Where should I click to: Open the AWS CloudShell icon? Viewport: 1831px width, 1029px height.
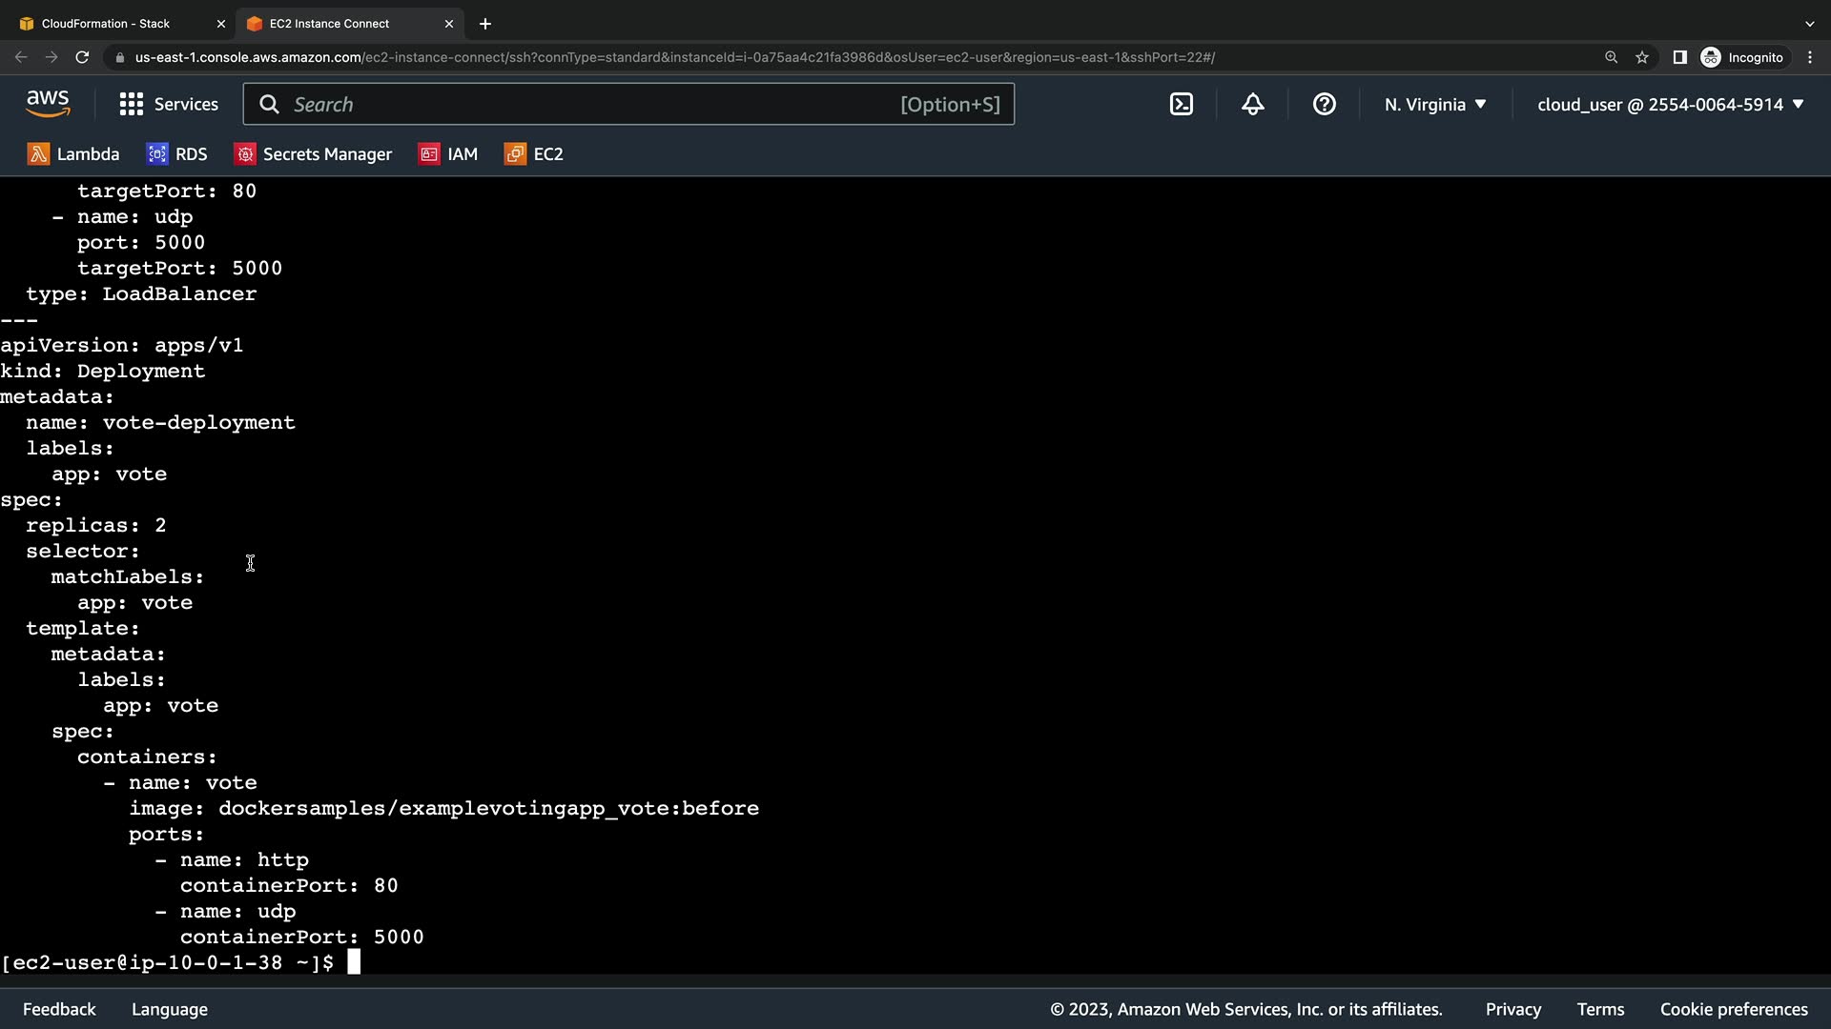tap(1181, 105)
